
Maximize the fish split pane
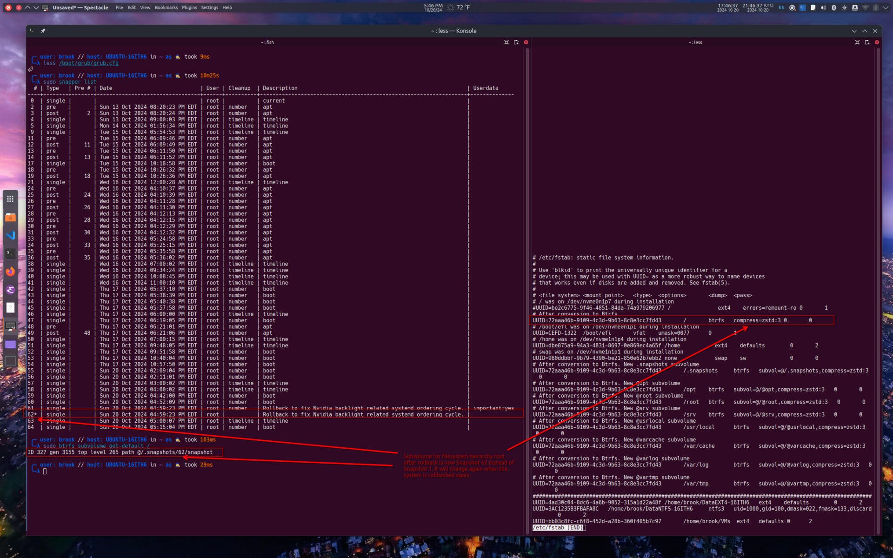(506, 42)
